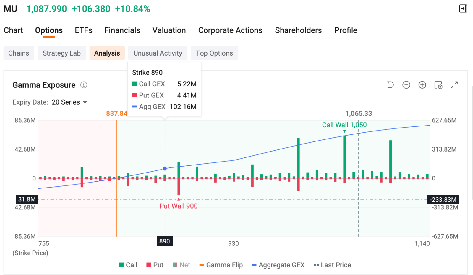Switch to the Profile tab

(346, 30)
